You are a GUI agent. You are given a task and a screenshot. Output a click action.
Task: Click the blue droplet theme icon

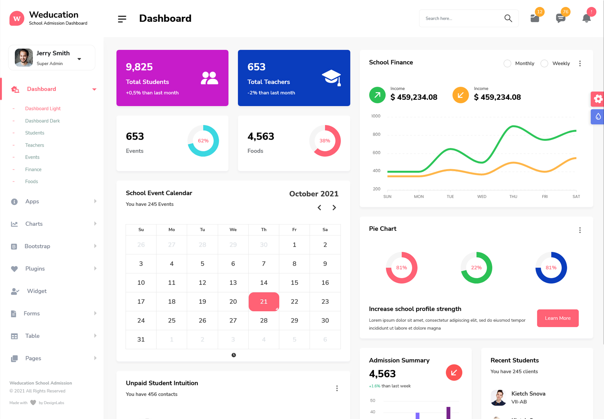point(598,117)
